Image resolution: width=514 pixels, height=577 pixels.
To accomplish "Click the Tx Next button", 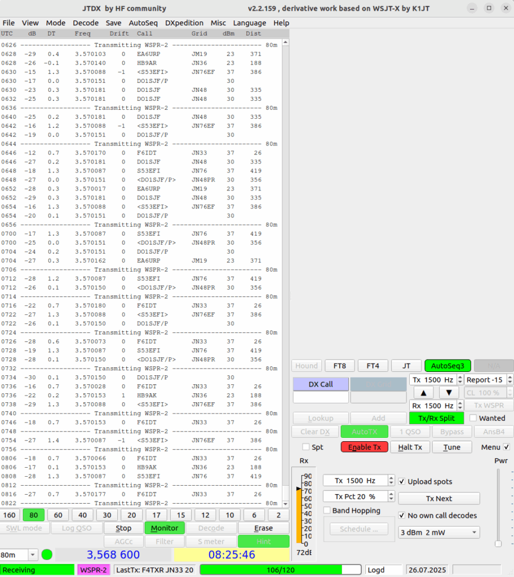I will [x=439, y=499].
